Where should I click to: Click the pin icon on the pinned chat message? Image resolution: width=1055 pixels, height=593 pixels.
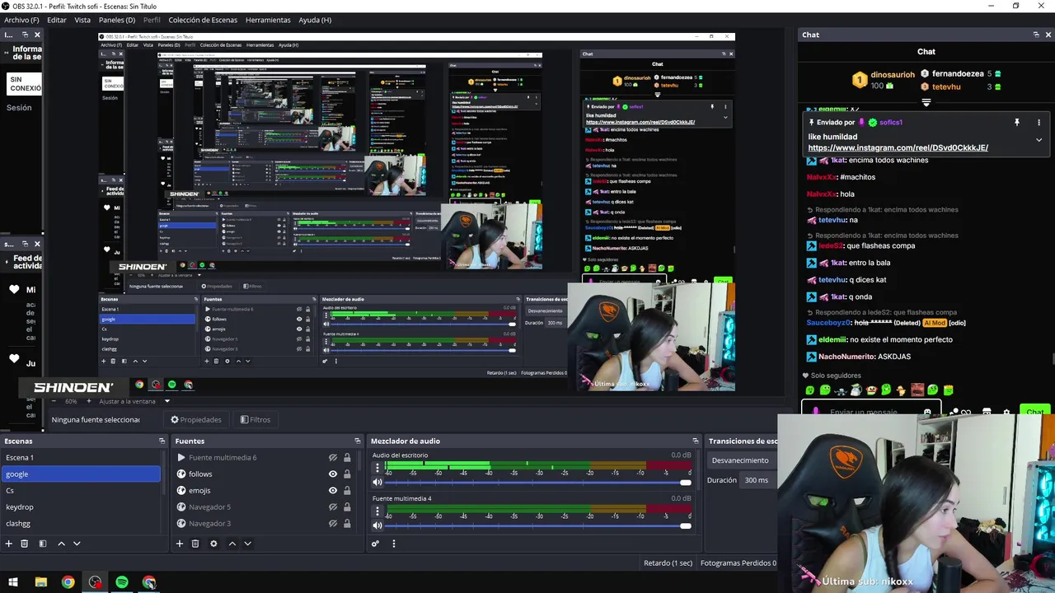tap(1017, 122)
